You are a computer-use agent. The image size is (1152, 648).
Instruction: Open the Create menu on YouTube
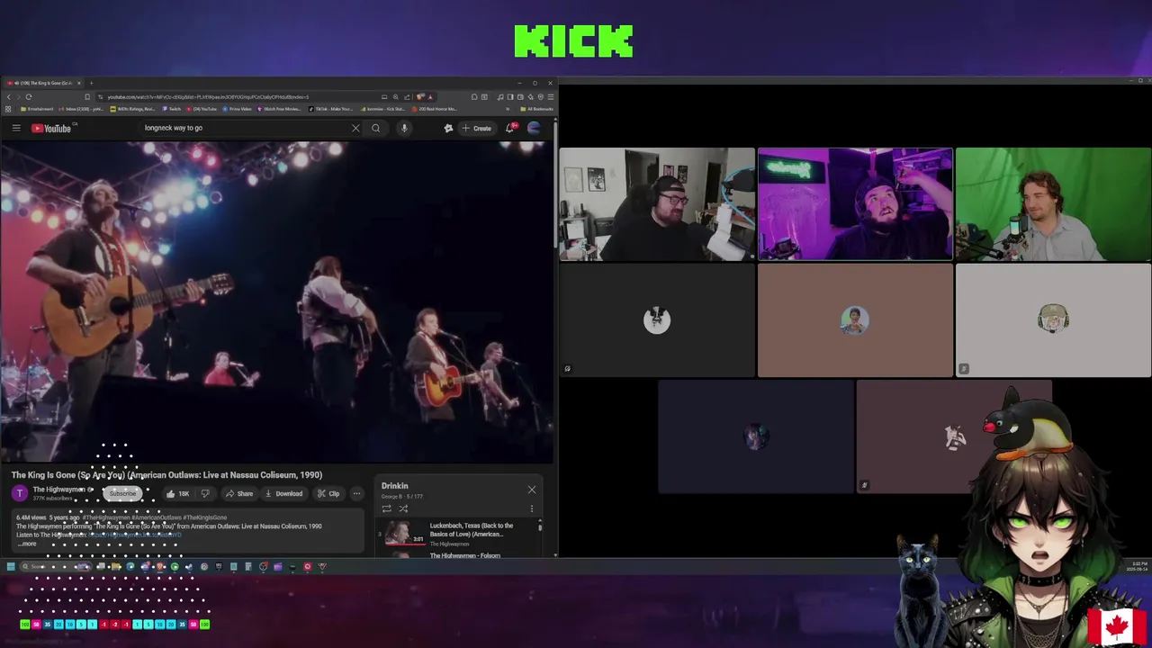tap(477, 128)
